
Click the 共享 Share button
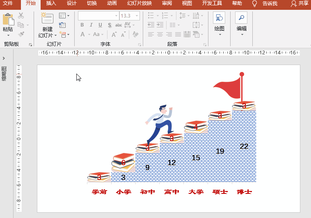[300, 4]
